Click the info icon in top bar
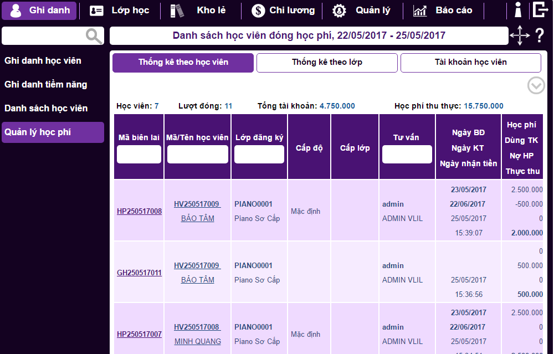554x354 pixels. click(x=518, y=10)
